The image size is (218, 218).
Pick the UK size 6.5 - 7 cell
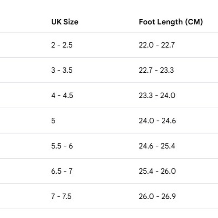[x=62, y=171]
